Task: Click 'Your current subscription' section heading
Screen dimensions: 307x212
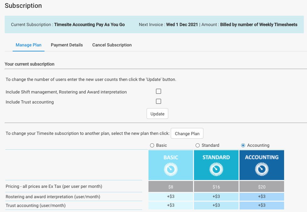Action: point(30,64)
